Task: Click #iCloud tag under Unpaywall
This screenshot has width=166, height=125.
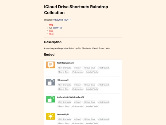Action: point(77,85)
